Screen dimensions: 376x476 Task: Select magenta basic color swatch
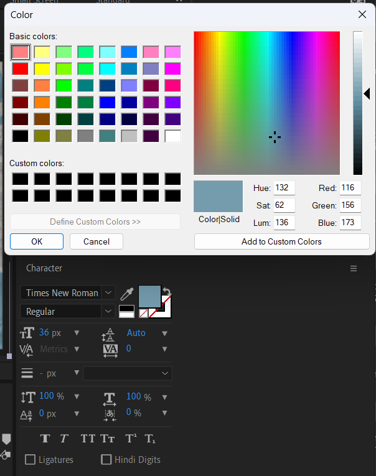pos(173,69)
